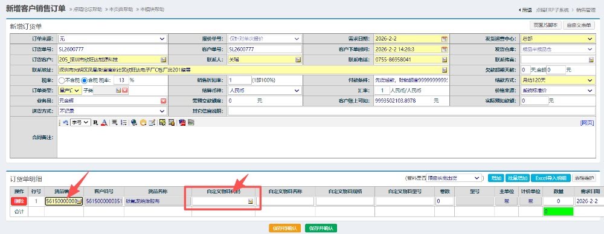Click the green 保存并确认 button
The width and height of the screenshot is (604, 234).
pos(321,228)
